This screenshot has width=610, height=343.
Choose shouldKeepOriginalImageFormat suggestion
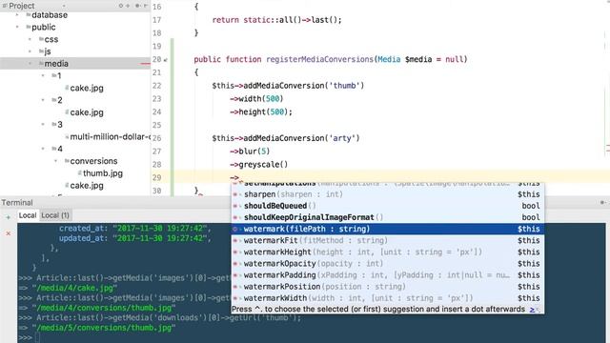point(387,217)
